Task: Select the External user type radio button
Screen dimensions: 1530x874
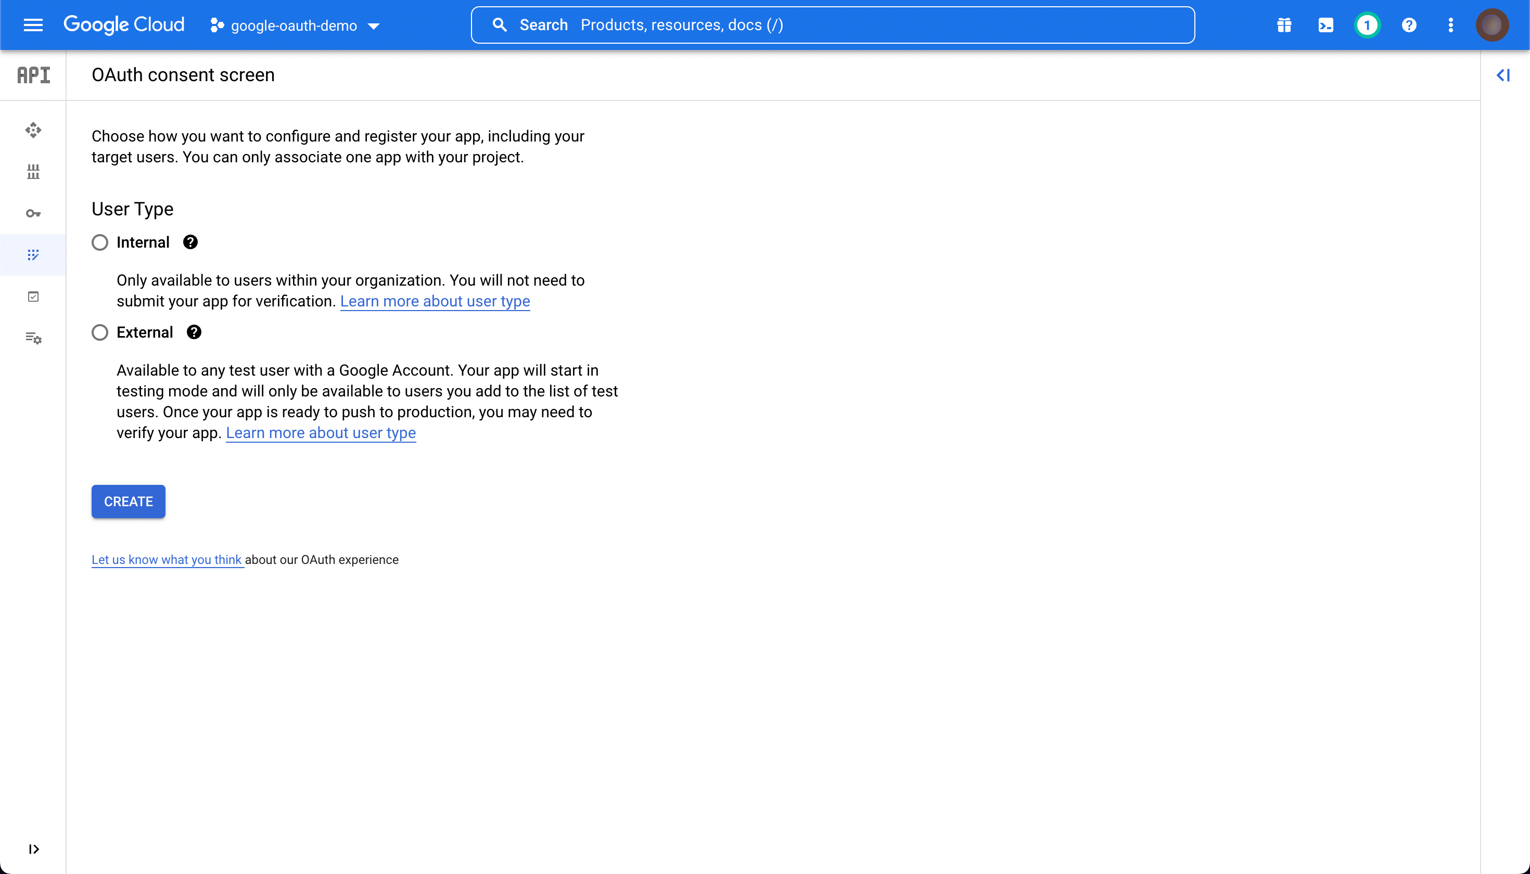Action: [x=100, y=332]
